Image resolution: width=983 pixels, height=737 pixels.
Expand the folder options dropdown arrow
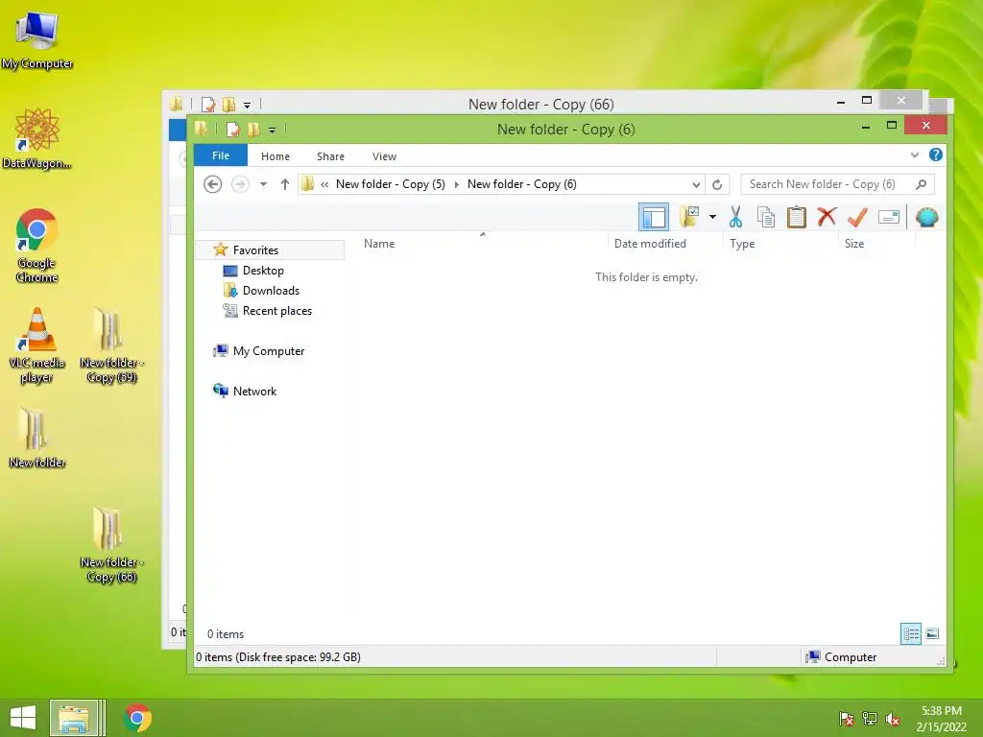click(713, 217)
